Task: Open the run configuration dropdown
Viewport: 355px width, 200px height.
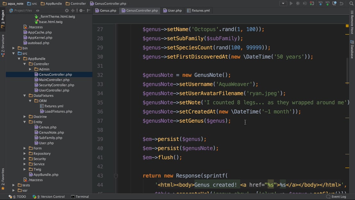Action: pyautogui.click(x=283, y=4)
